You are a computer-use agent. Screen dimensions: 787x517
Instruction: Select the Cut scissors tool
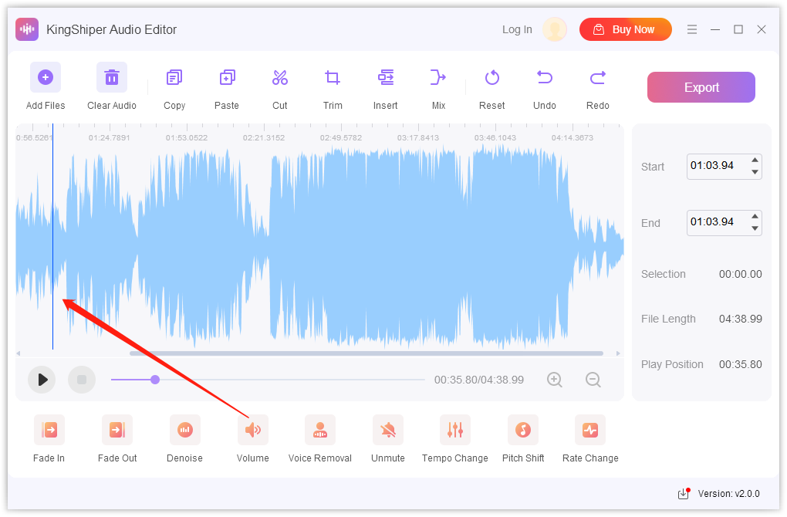click(279, 78)
